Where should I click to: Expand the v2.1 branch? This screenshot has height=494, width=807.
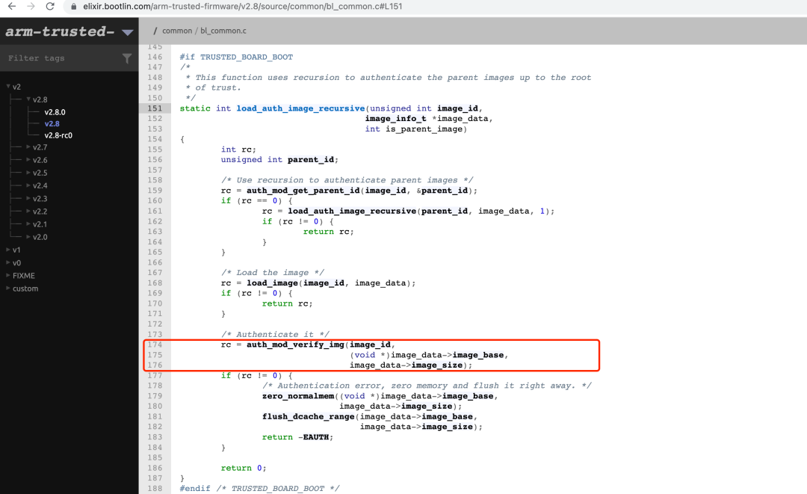click(29, 224)
